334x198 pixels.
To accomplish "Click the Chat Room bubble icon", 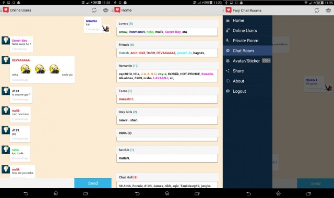I will (x=228, y=51).
